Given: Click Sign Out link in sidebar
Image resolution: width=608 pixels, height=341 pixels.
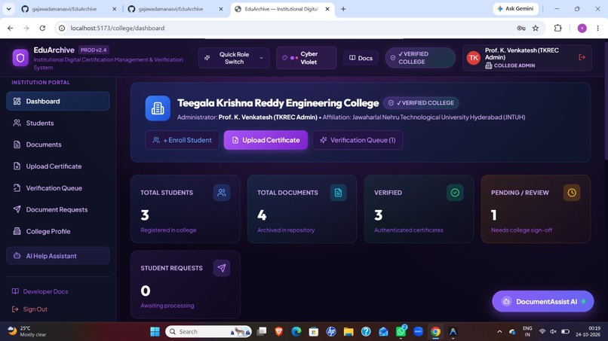Looking at the screenshot, I should point(29,309).
